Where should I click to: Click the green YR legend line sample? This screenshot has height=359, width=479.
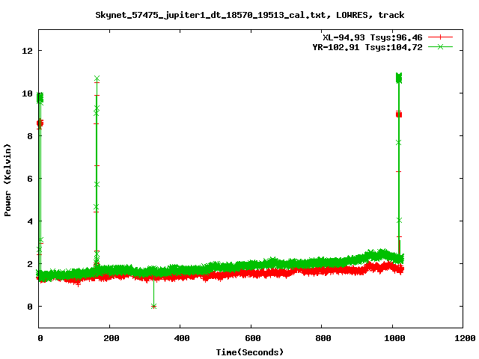(440, 46)
